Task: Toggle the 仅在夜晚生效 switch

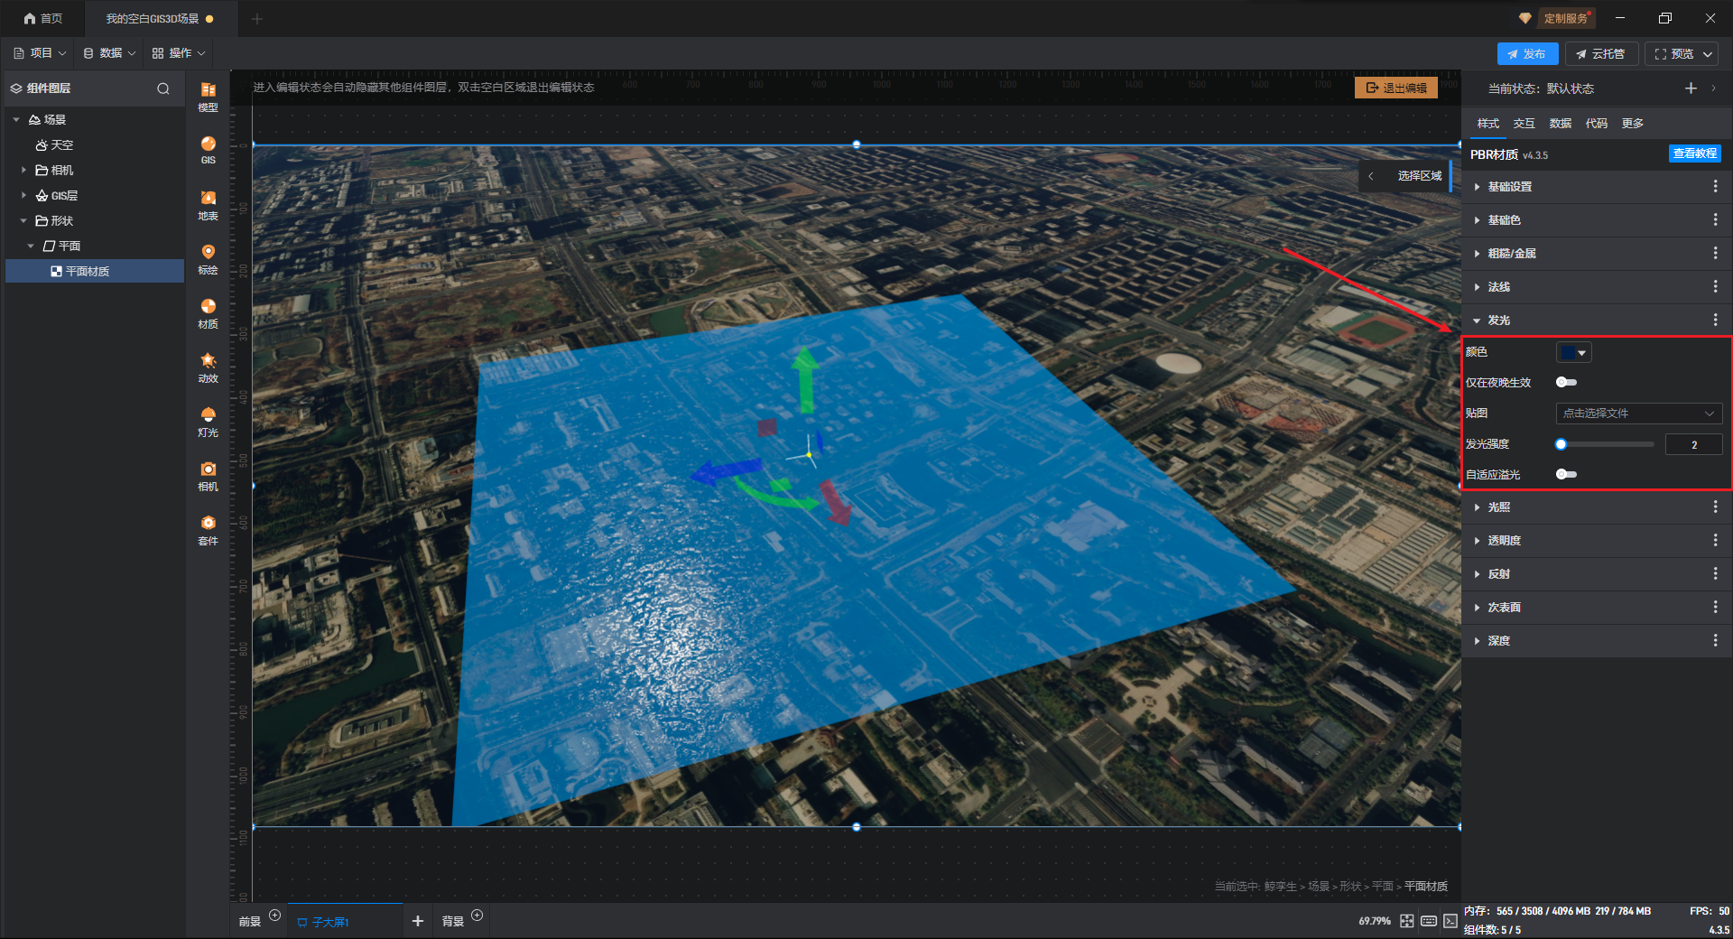Action: click(x=1566, y=383)
